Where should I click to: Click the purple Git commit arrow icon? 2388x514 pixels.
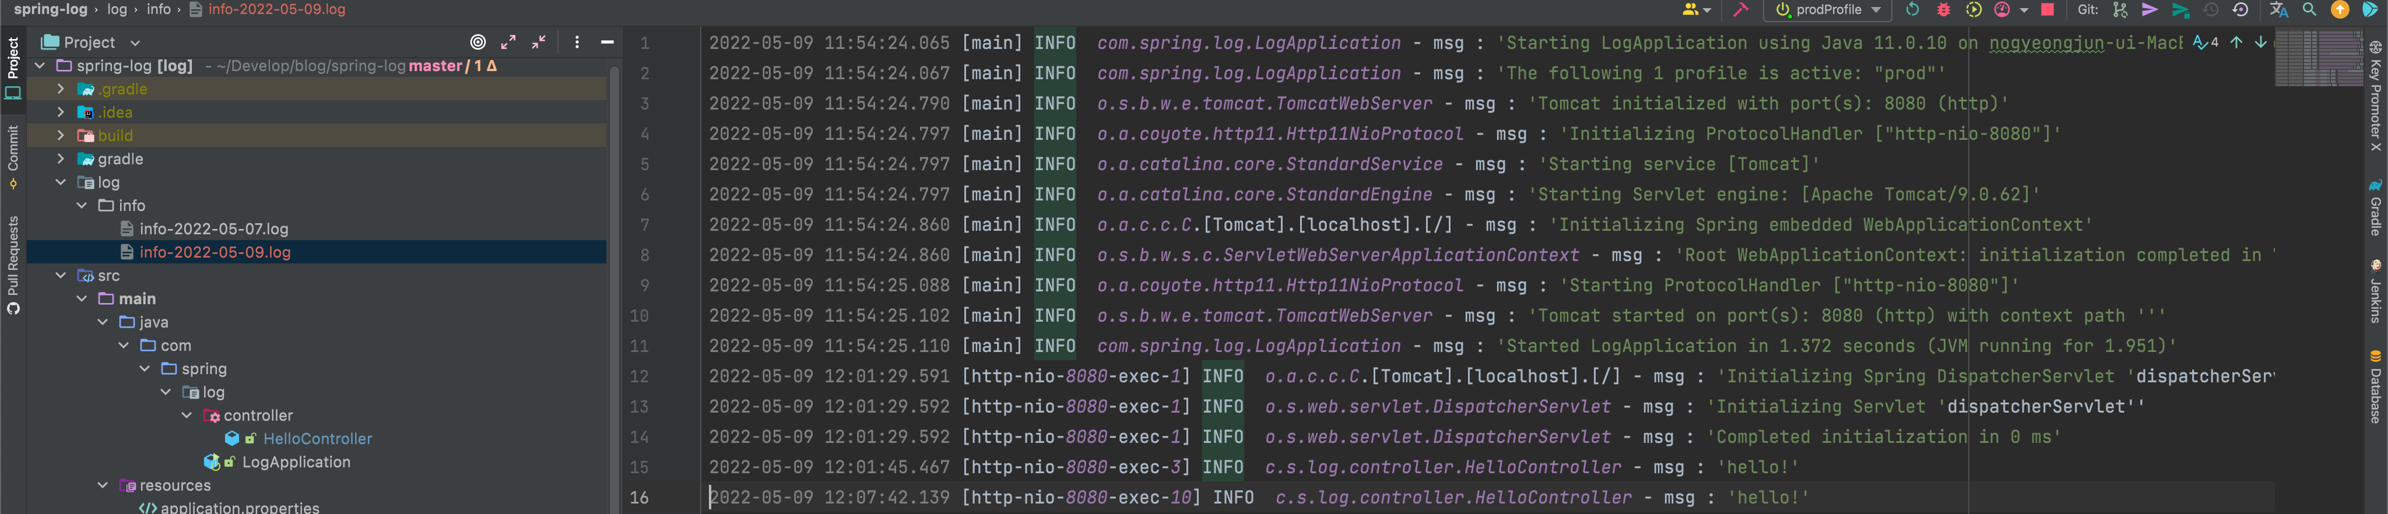(x=2150, y=10)
